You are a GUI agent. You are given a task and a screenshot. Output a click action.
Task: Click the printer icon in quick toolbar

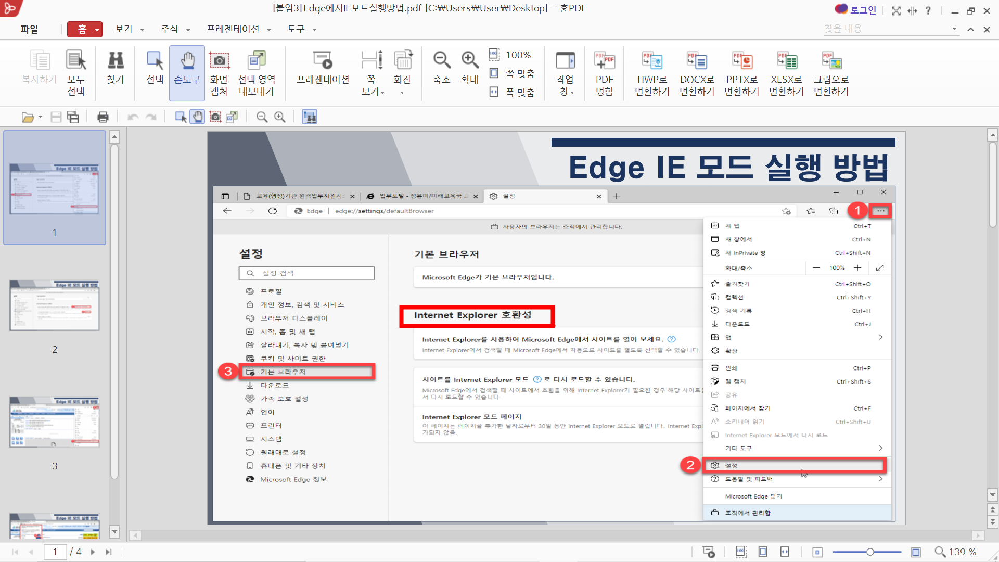click(x=103, y=117)
